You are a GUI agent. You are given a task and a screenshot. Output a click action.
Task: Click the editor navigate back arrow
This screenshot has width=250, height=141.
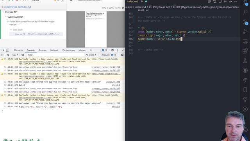(225, 2)
